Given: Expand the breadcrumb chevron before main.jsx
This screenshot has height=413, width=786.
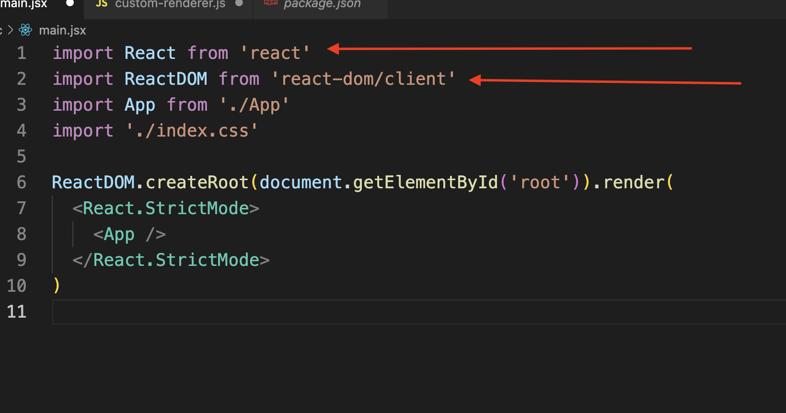Looking at the screenshot, I should click(10, 30).
